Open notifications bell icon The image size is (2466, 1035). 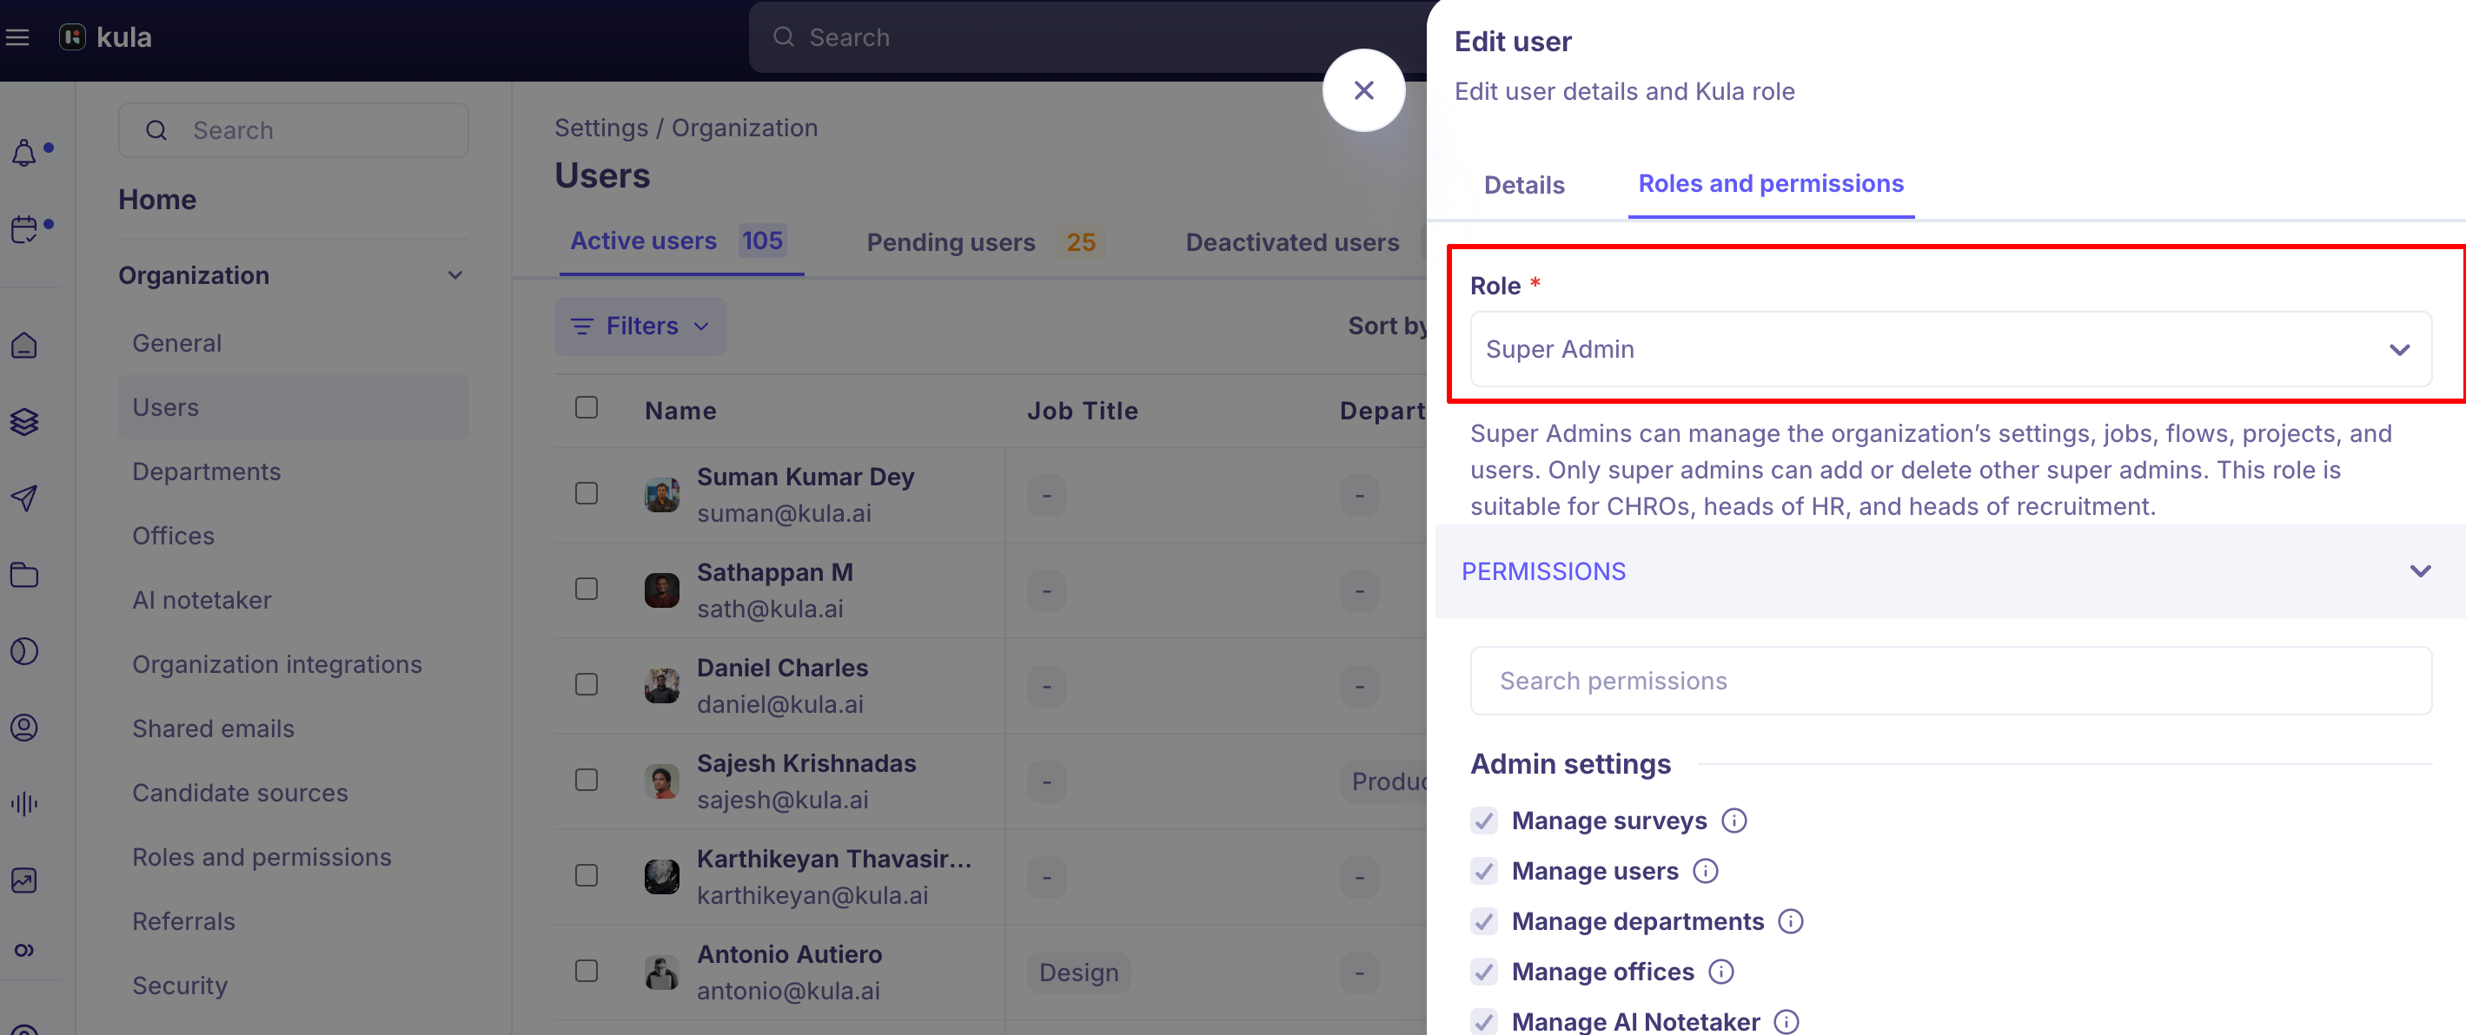point(24,153)
